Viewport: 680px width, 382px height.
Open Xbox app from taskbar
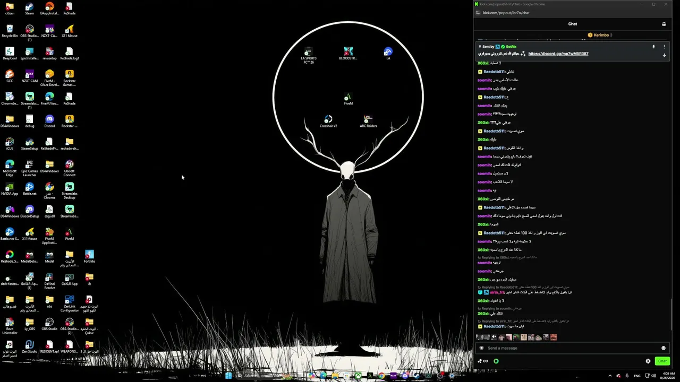pos(358,376)
